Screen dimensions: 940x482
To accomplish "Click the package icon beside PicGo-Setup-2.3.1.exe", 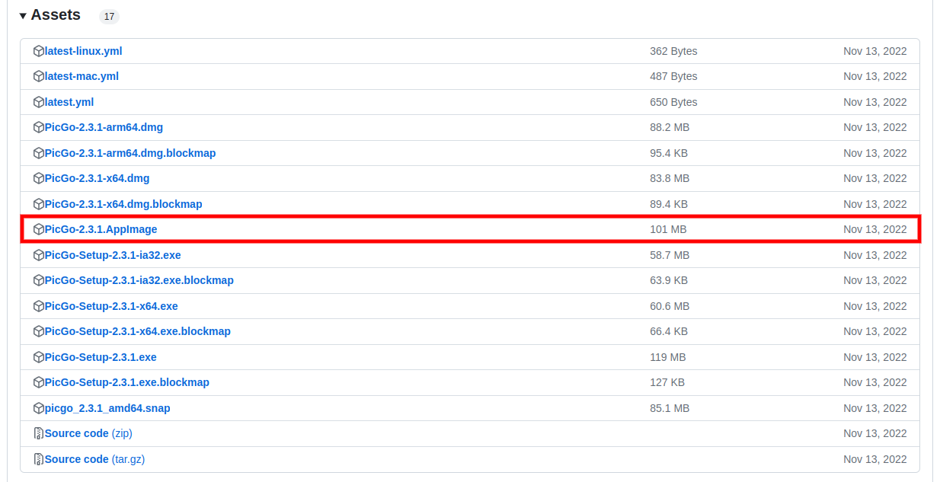I will click(x=39, y=357).
